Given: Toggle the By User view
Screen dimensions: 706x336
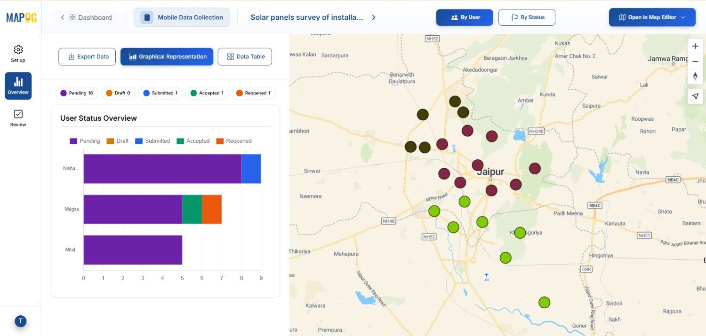Looking at the screenshot, I should tap(465, 17).
